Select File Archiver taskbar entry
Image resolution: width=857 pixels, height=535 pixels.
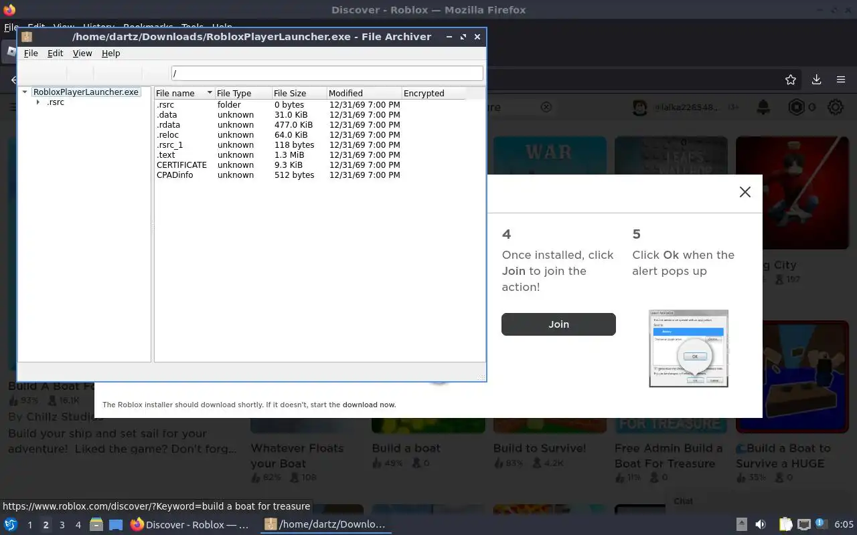[x=325, y=525]
